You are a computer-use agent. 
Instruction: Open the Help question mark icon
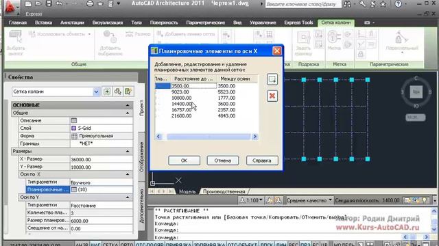(x=398, y=4)
